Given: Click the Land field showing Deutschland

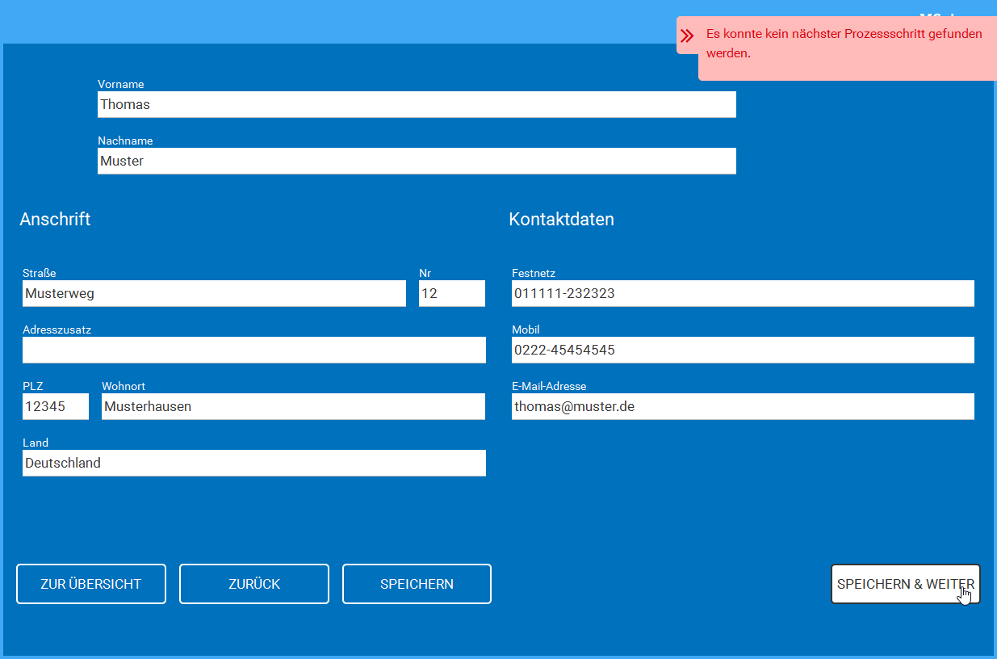Looking at the screenshot, I should [253, 463].
